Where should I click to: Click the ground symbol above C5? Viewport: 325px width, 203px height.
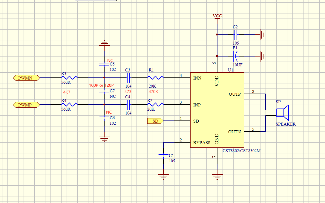(x=104, y=43)
